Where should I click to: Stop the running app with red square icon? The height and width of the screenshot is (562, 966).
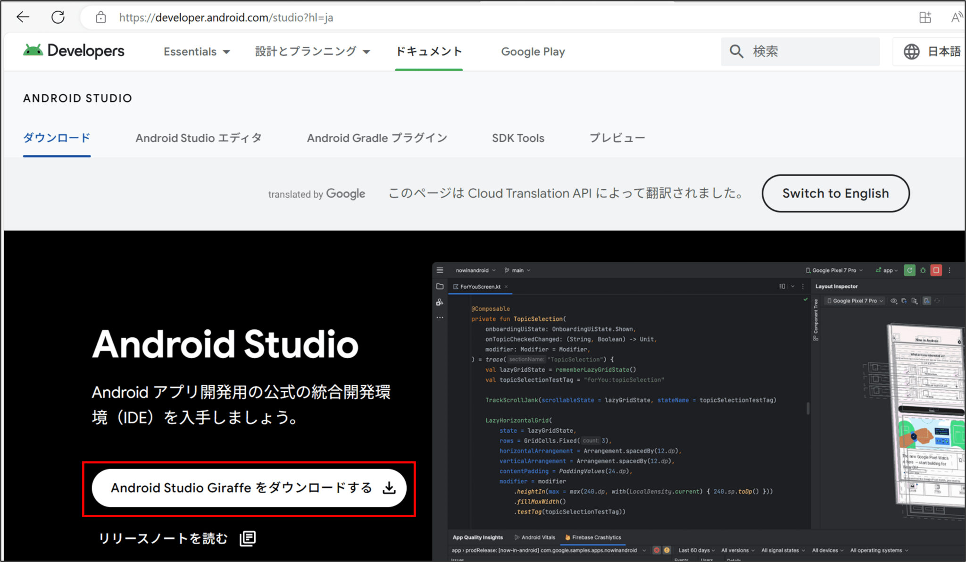point(936,270)
